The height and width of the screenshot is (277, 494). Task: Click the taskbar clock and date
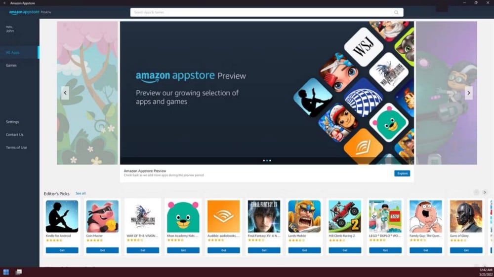click(486, 272)
